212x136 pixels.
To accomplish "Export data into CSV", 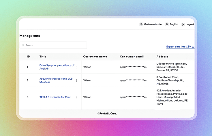I will pos(180,47).
